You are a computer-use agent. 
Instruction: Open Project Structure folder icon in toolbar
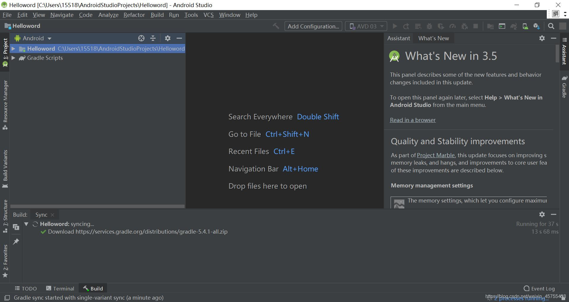(x=490, y=26)
